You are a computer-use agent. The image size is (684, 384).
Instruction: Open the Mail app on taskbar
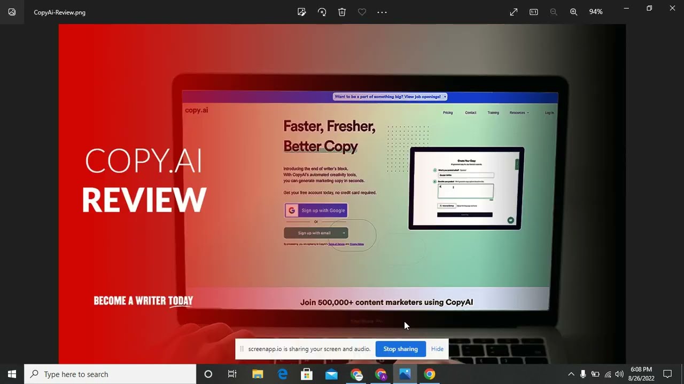pos(331,374)
